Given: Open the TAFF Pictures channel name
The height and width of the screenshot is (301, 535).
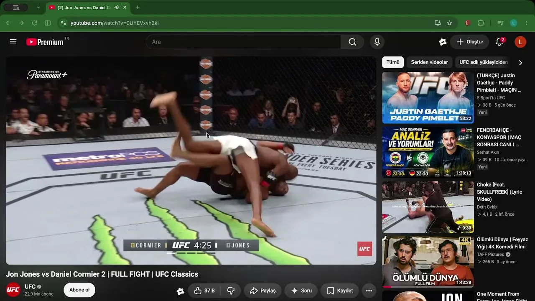Looking at the screenshot, I should (490, 254).
